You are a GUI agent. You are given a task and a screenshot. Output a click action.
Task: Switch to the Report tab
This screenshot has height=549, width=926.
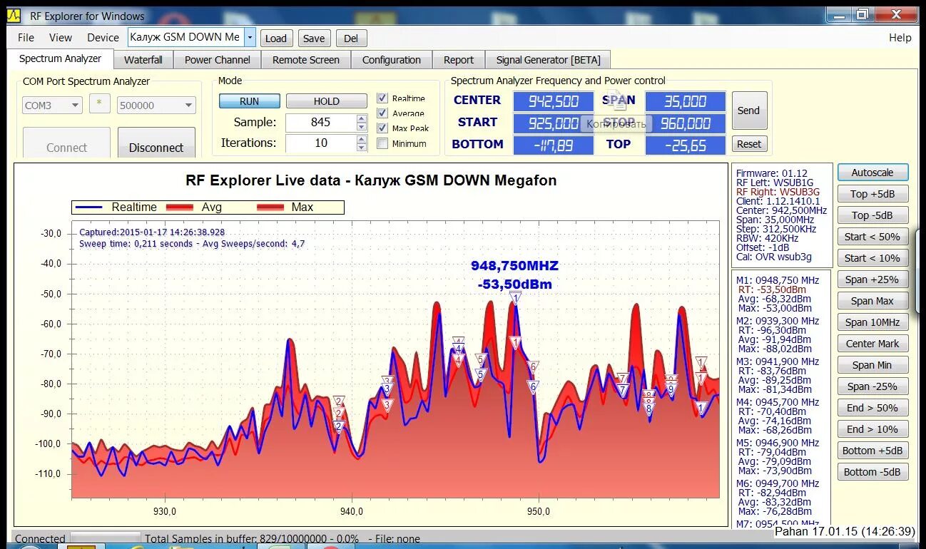459,60
